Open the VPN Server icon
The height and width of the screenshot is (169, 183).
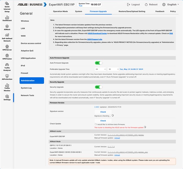pyautogui.click(x=7, y=47)
